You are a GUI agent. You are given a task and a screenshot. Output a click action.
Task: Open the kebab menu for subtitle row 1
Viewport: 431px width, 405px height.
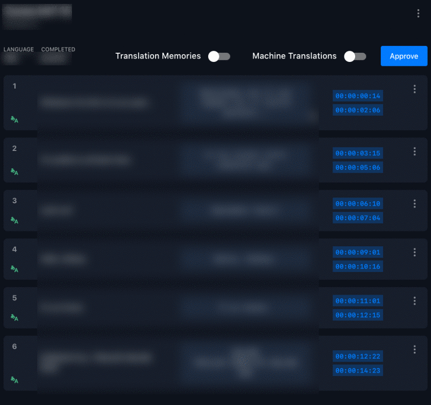coord(415,89)
